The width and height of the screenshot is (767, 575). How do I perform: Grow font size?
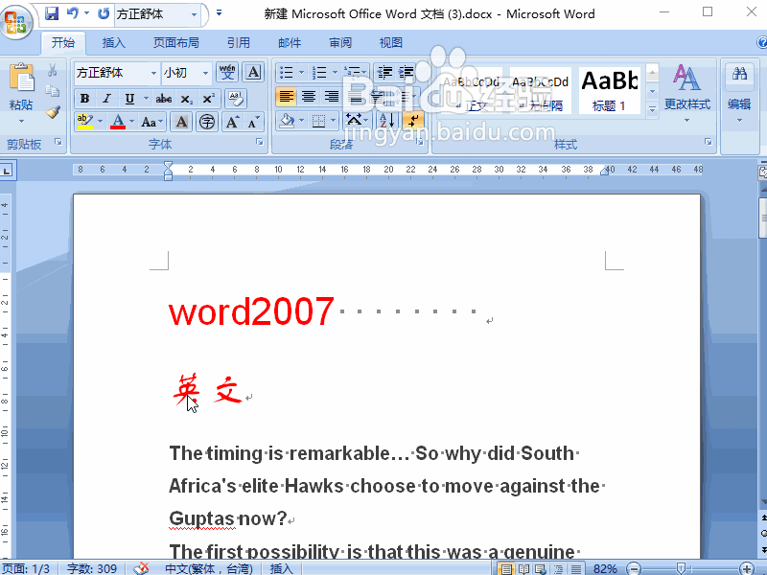coord(232,122)
